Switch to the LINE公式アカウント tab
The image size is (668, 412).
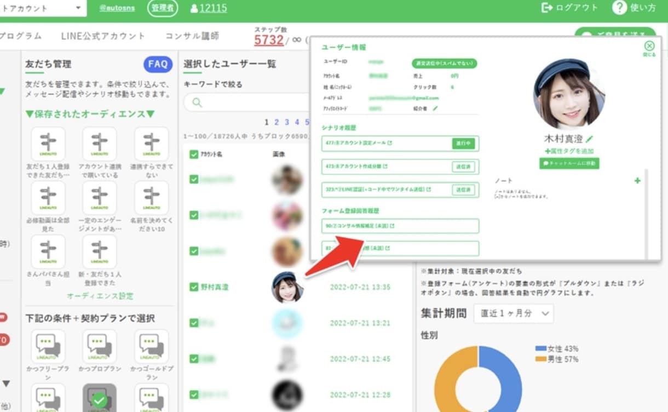[x=103, y=36]
